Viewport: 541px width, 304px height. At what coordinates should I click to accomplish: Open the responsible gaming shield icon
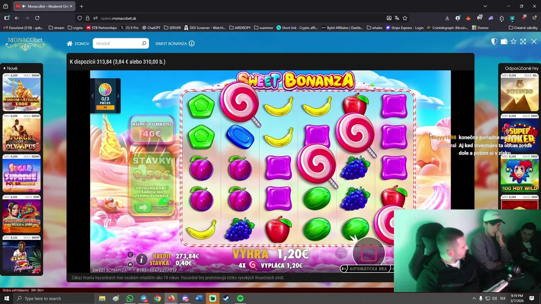click(x=494, y=41)
